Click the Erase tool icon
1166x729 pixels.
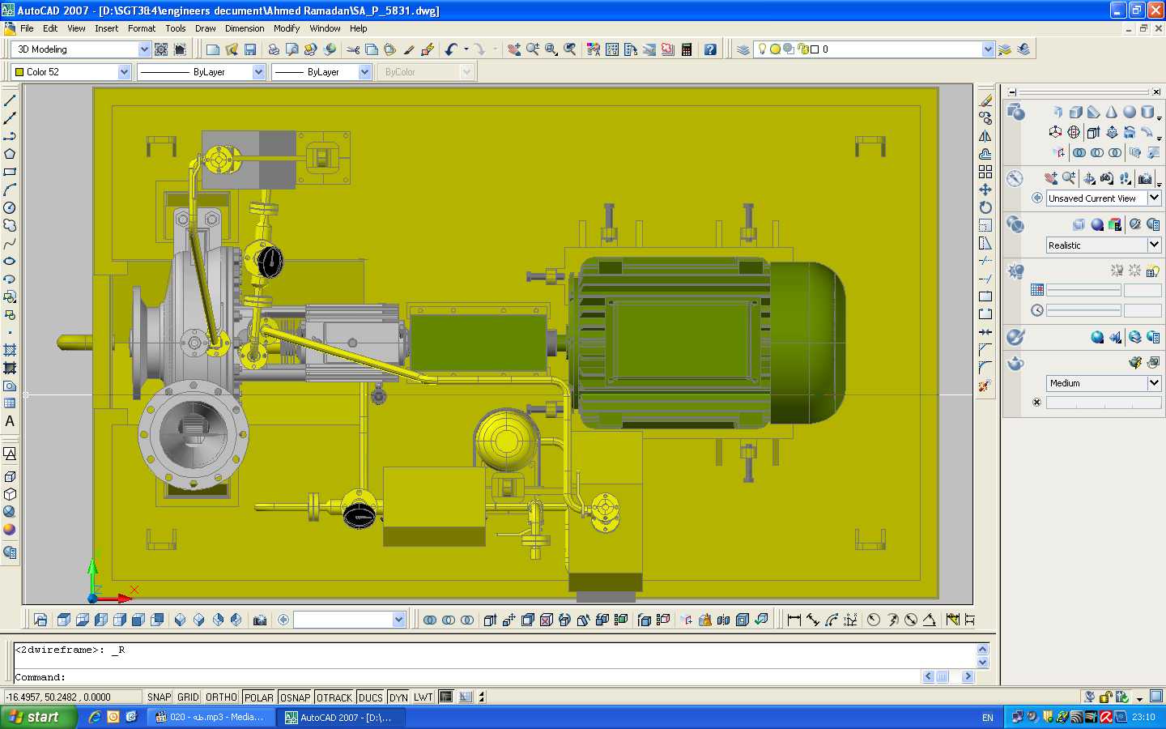pos(985,100)
